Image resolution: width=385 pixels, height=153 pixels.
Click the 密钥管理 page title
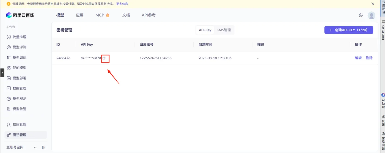tap(64, 30)
